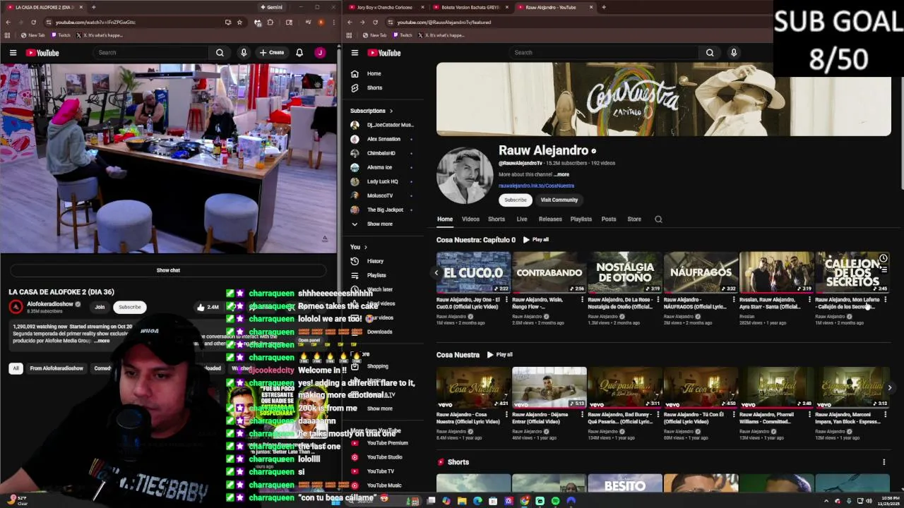Open the Releases tab on the channel page

550,219
